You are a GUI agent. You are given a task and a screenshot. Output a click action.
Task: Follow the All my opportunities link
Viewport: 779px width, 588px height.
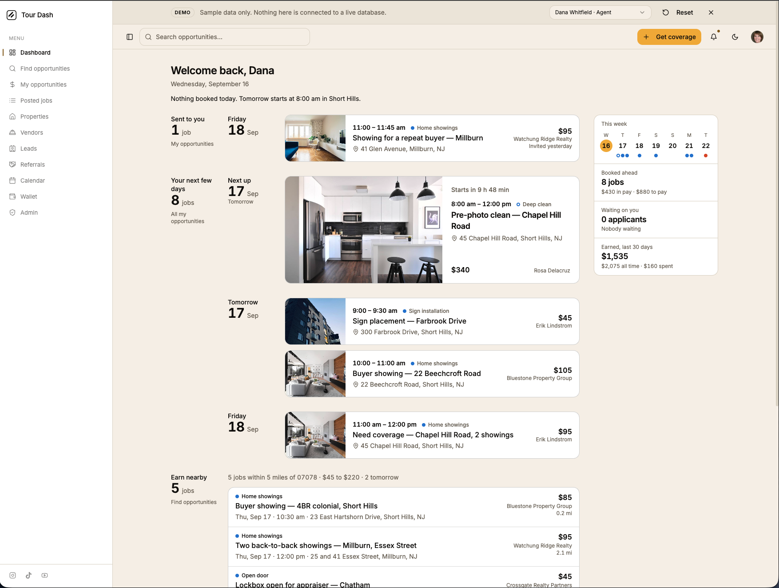pos(187,218)
